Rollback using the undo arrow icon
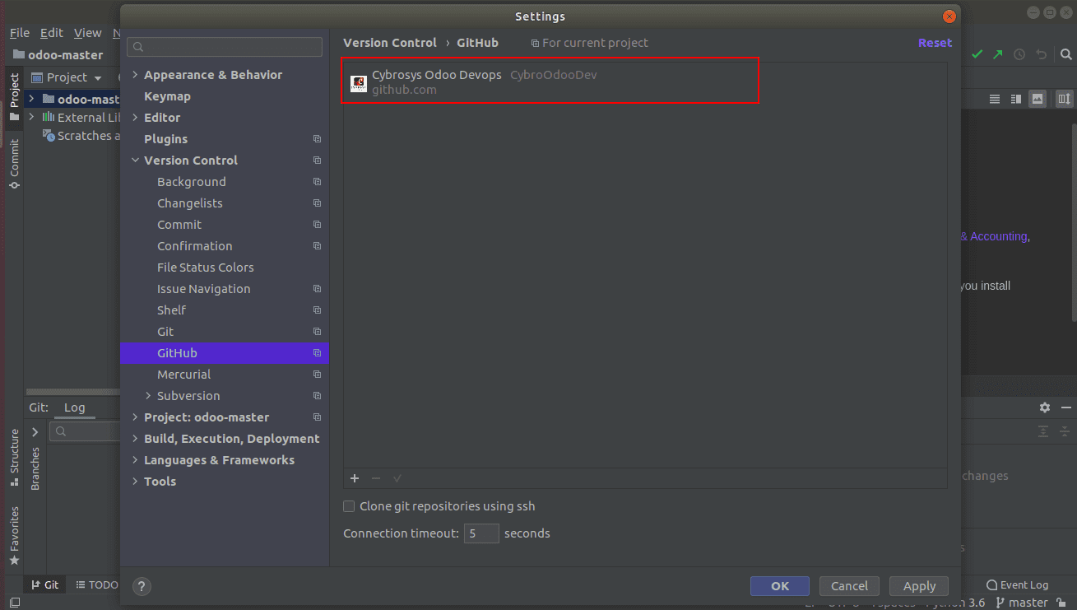The image size is (1077, 610). 1042,54
